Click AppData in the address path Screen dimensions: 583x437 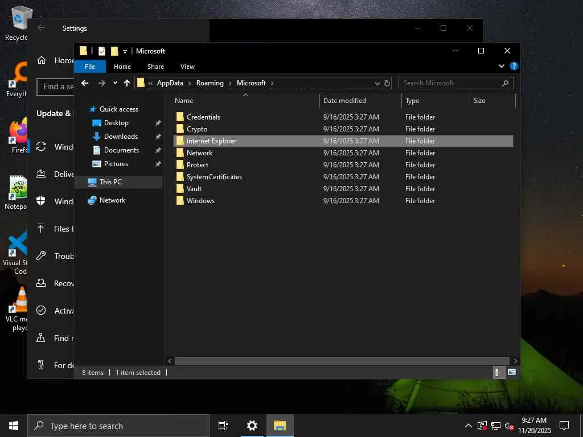[170, 83]
